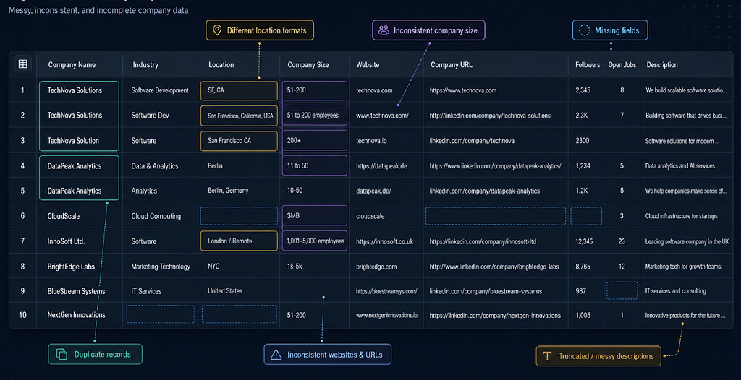
Task: Select the Industry column header
Action: click(145, 65)
